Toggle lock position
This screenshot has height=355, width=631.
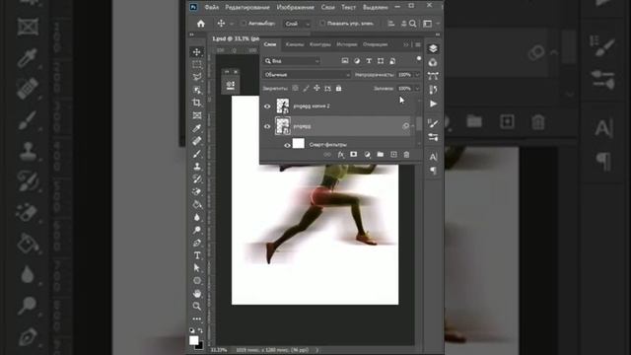point(316,88)
